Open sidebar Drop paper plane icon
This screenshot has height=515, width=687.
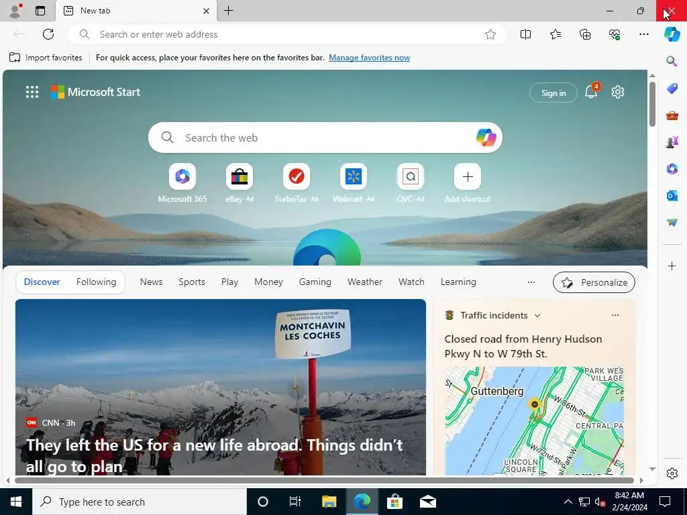pyautogui.click(x=672, y=223)
